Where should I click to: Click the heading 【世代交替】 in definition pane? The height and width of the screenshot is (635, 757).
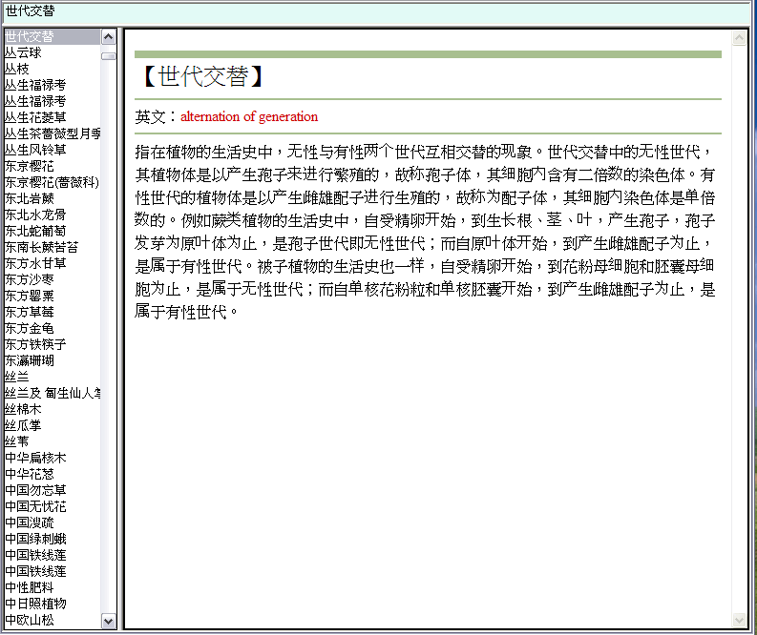[202, 76]
